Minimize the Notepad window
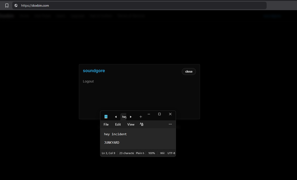Screen dimensions: 297x180 click(148, 114)
